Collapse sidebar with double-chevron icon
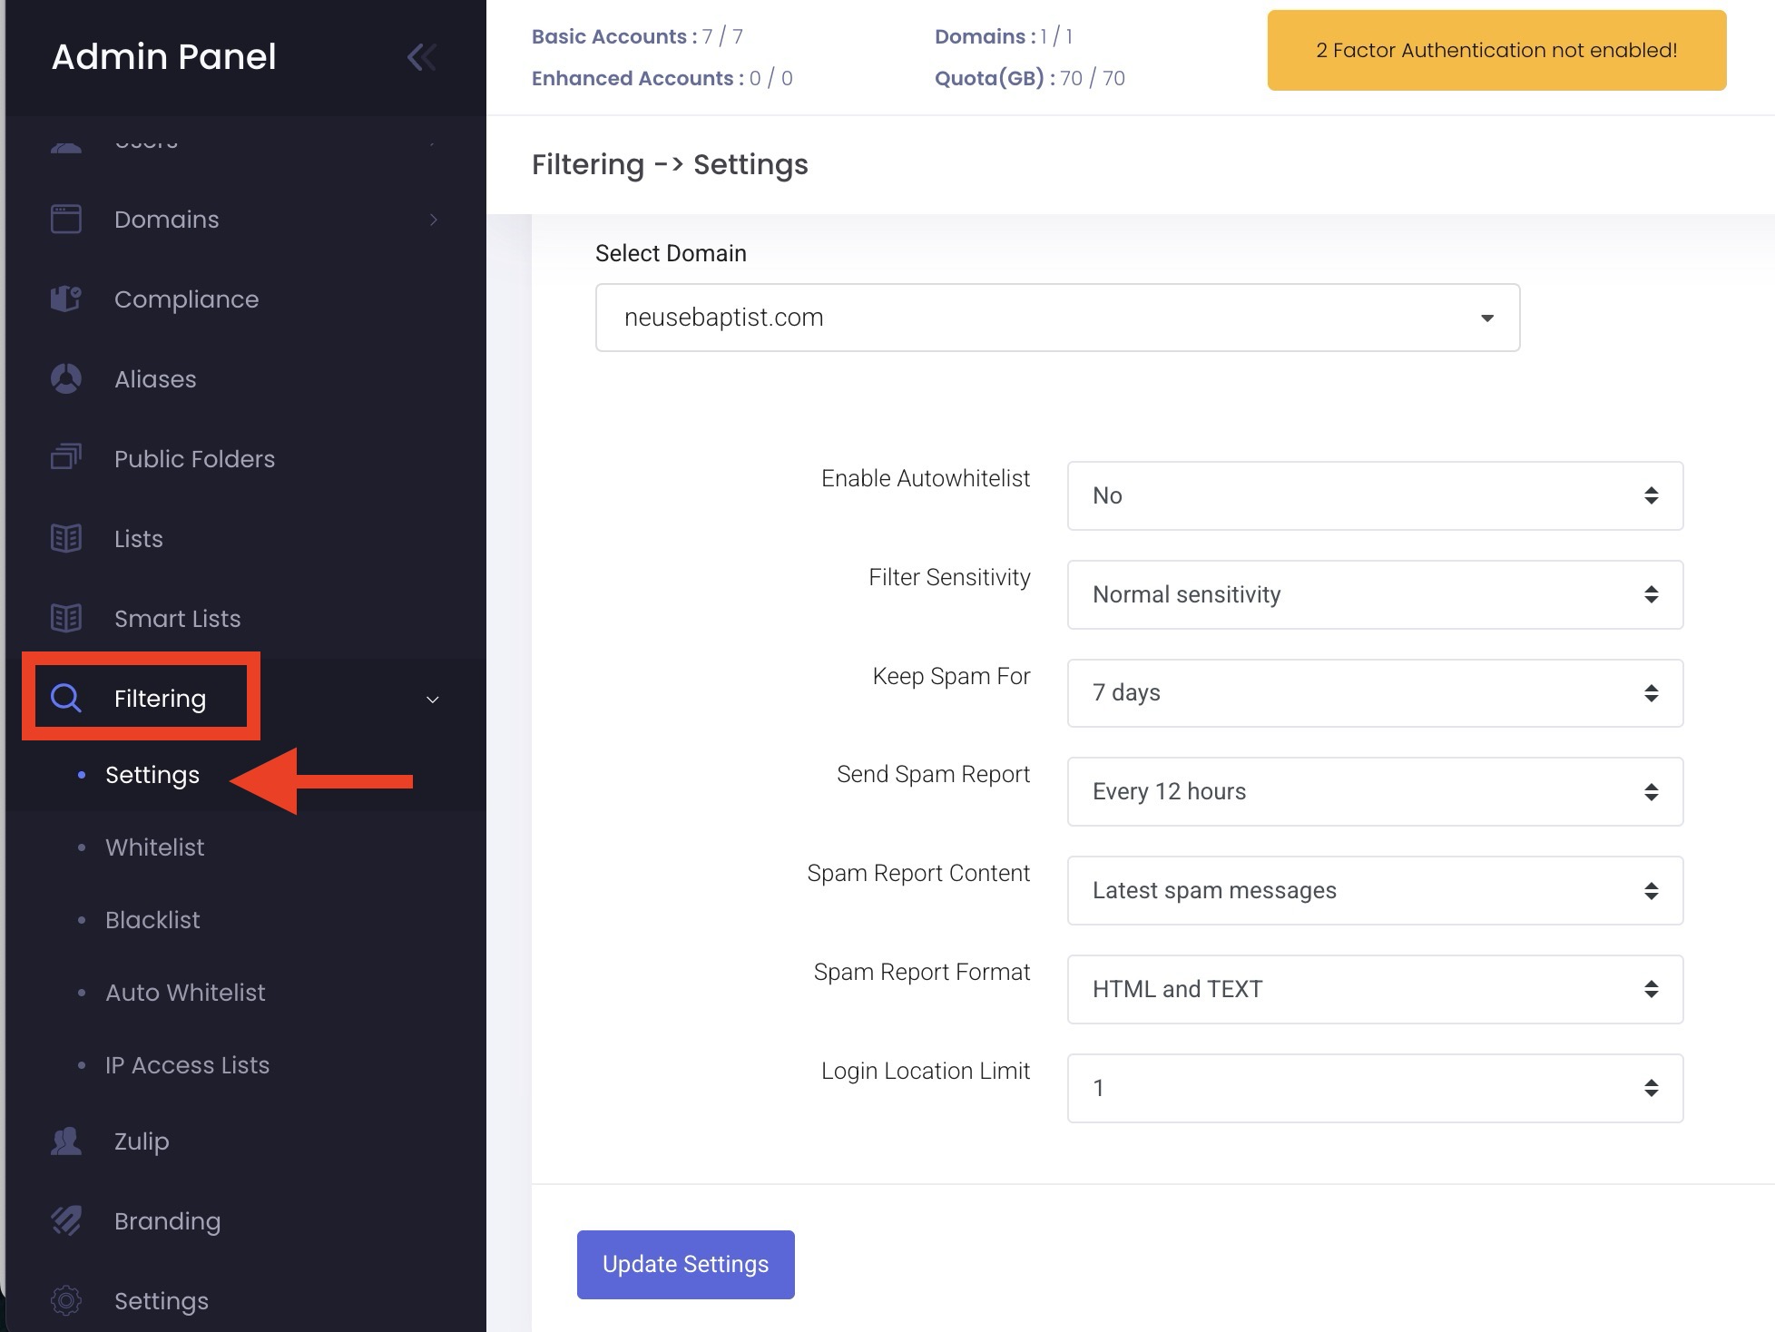Image resolution: width=1775 pixels, height=1332 pixels. 421,57
